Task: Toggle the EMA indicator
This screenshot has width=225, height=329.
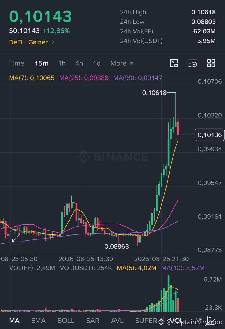Action: [38, 321]
